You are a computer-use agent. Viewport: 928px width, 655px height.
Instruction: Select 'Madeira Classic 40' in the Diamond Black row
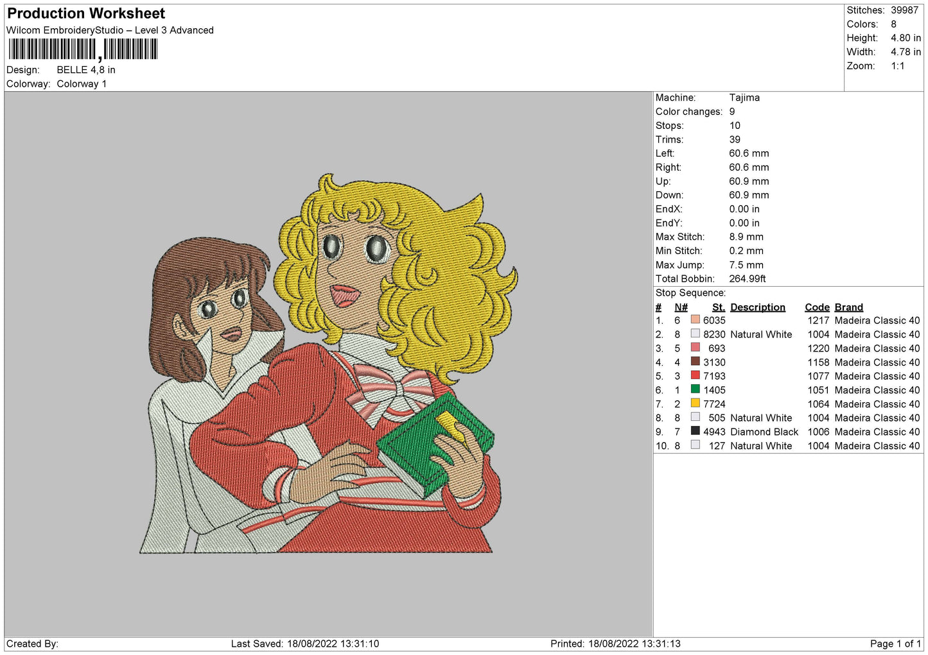877,432
